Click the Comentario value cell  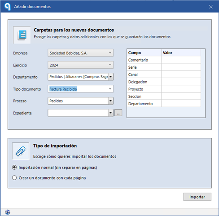coord(181,60)
